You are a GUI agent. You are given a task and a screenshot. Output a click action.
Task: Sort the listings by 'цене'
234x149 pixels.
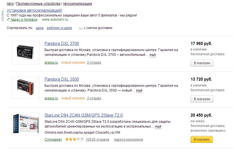40,28
